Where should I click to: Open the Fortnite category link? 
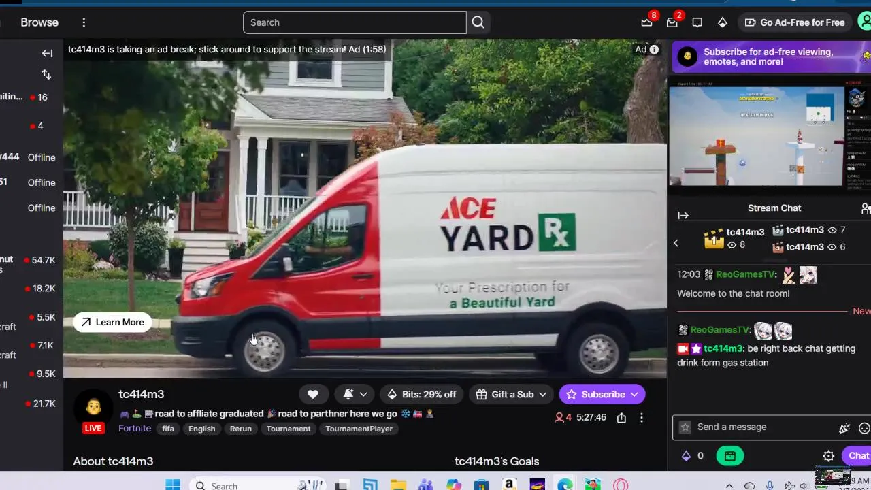(135, 429)
